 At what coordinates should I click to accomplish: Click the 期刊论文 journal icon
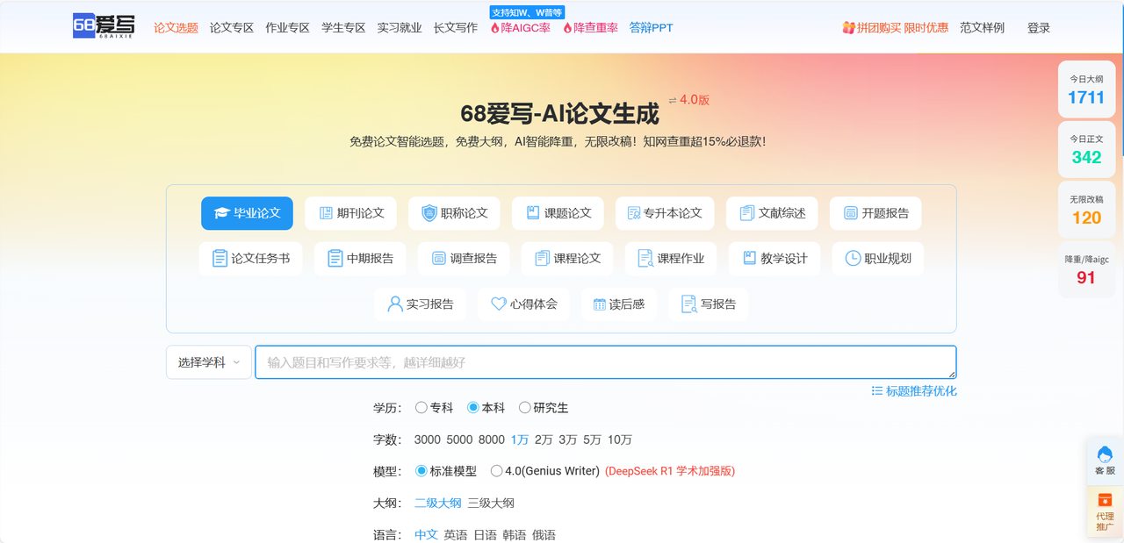[x=326, y=213]
